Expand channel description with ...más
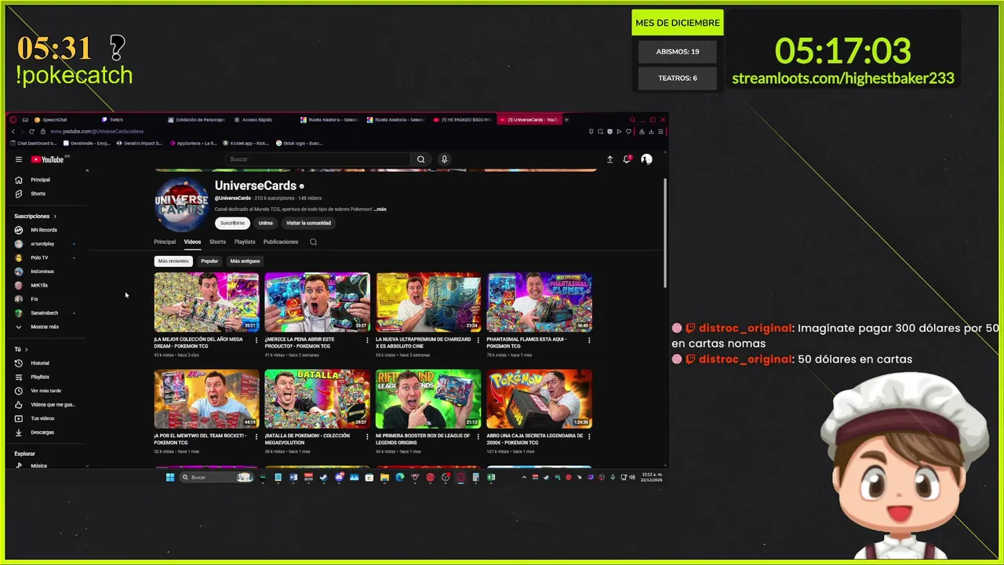This screenshot has width=1004, height=565. click(x=380, y=210)
